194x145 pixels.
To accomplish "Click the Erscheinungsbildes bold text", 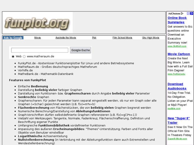I will (69, 129).
